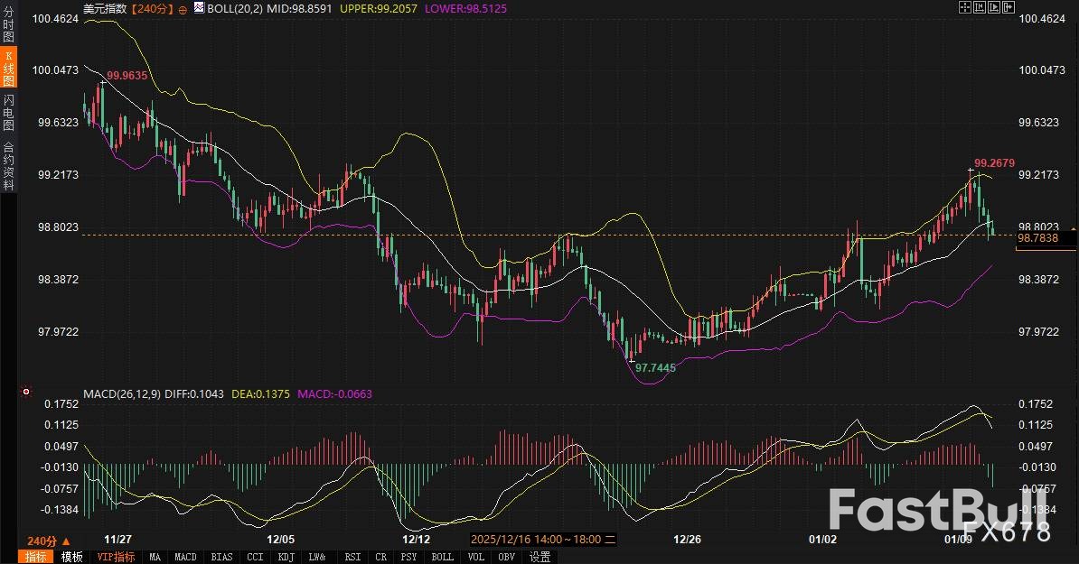
Task: Click the second top-right chart toolbar icon
Action: click(979, 8)
